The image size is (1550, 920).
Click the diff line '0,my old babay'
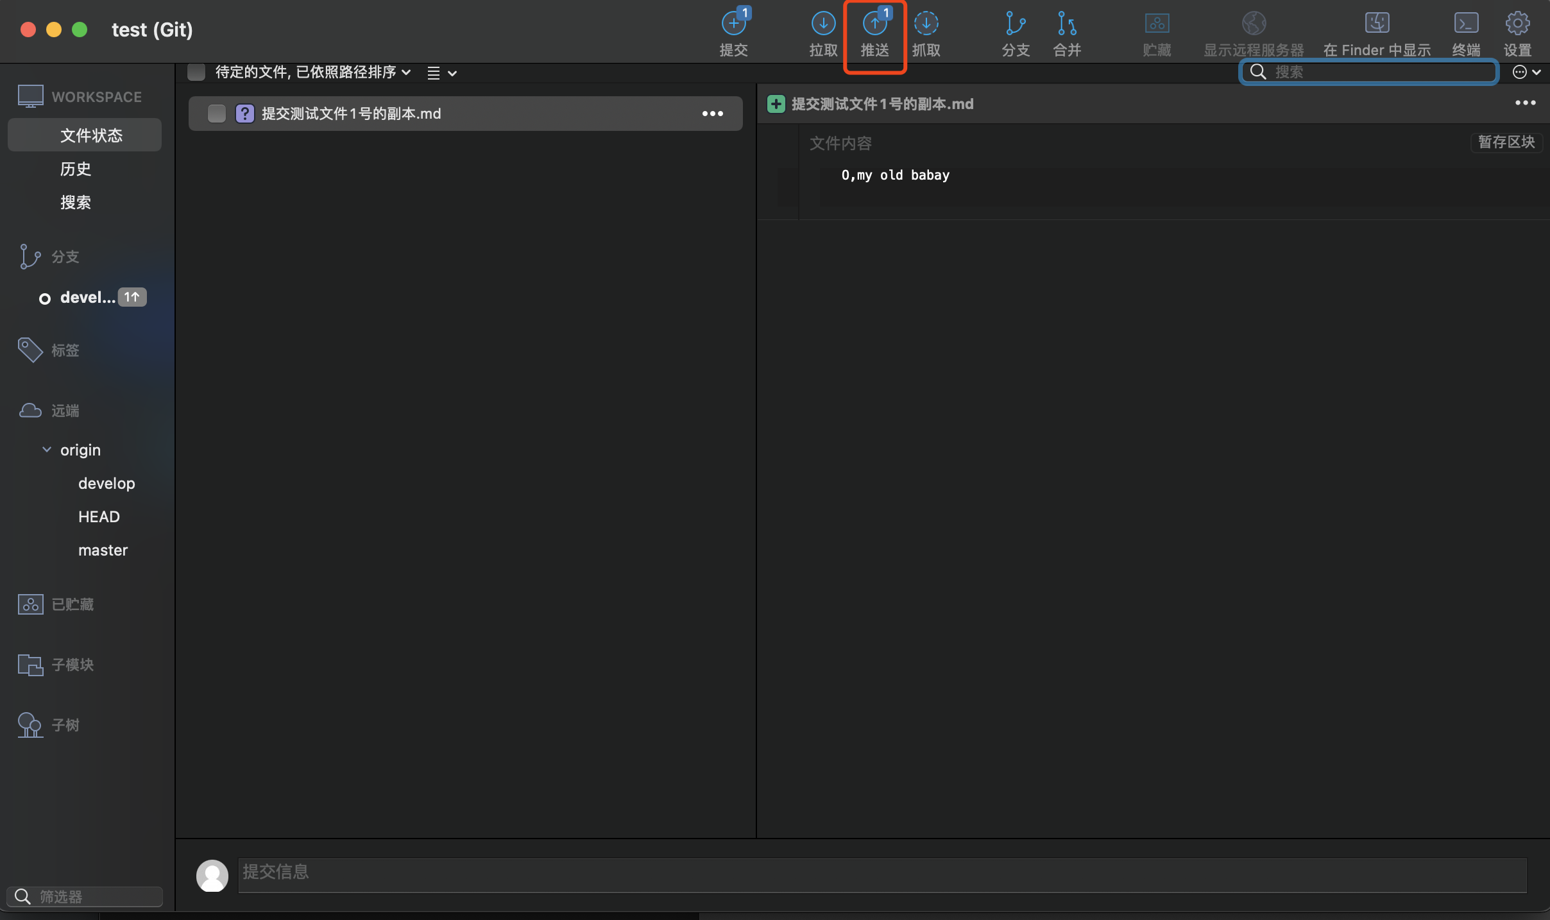tap(895, 175)
